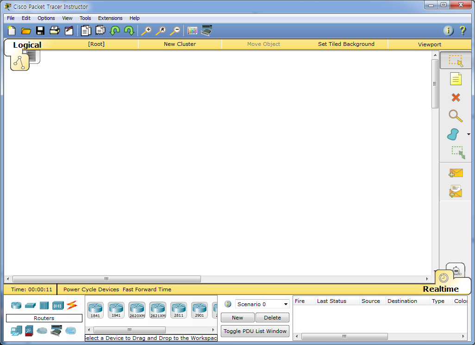Pick the 2621XM router

tap(158, 310)
